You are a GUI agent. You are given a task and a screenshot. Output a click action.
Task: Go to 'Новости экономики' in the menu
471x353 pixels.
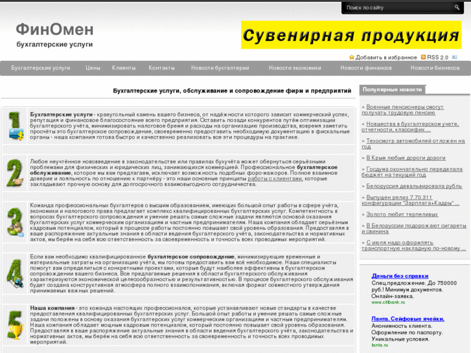(x=295, y=68)
